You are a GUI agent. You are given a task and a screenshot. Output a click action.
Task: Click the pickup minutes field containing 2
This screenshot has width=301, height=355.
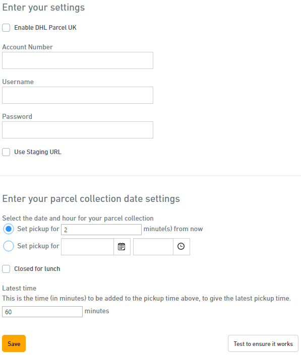pyautogui.click(x=101, y=230)
